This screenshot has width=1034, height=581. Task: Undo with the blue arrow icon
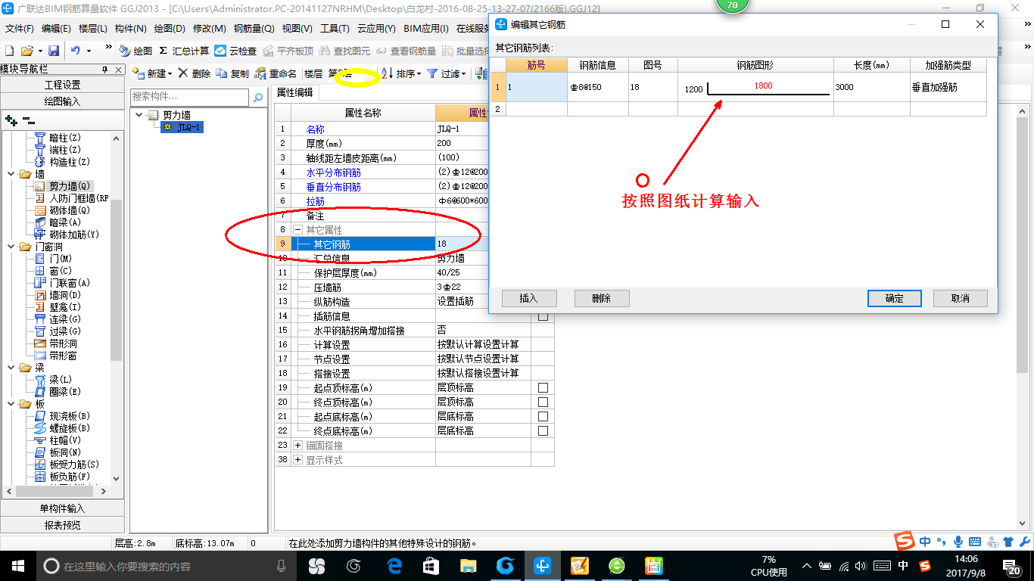[76, 51]
